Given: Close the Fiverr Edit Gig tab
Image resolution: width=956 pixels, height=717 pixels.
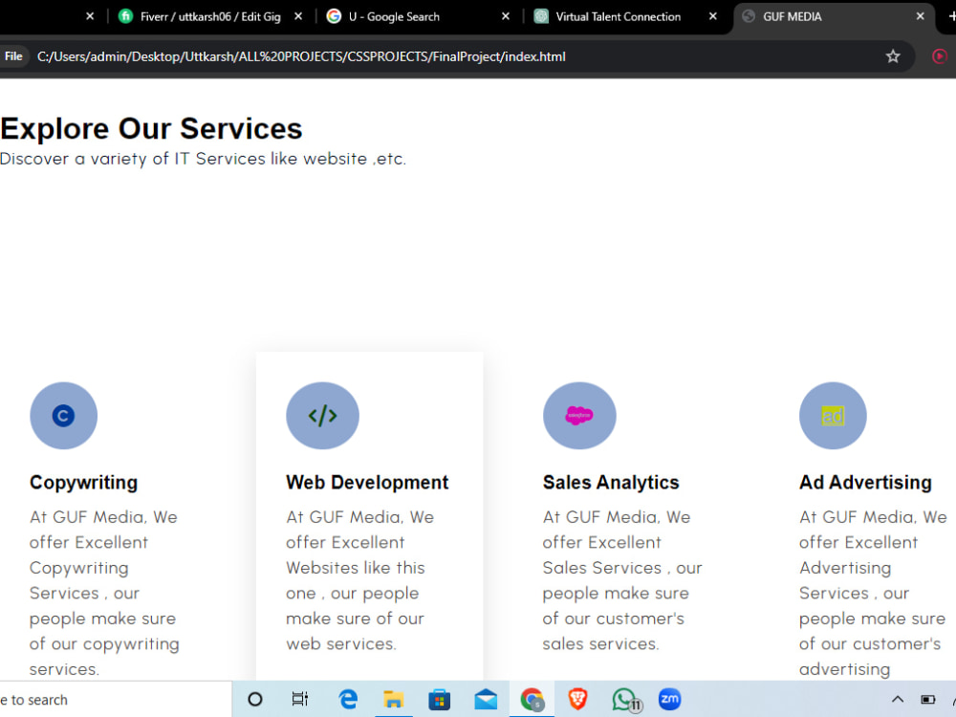Looking at the screenshot, I should click(x=298, y=16).
